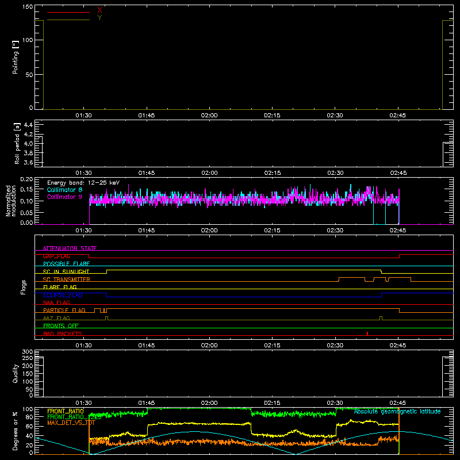The image size is (460, 460).
Task: Click the red X legend line sample
Action: pyautogui.click(x=68, y=12)
